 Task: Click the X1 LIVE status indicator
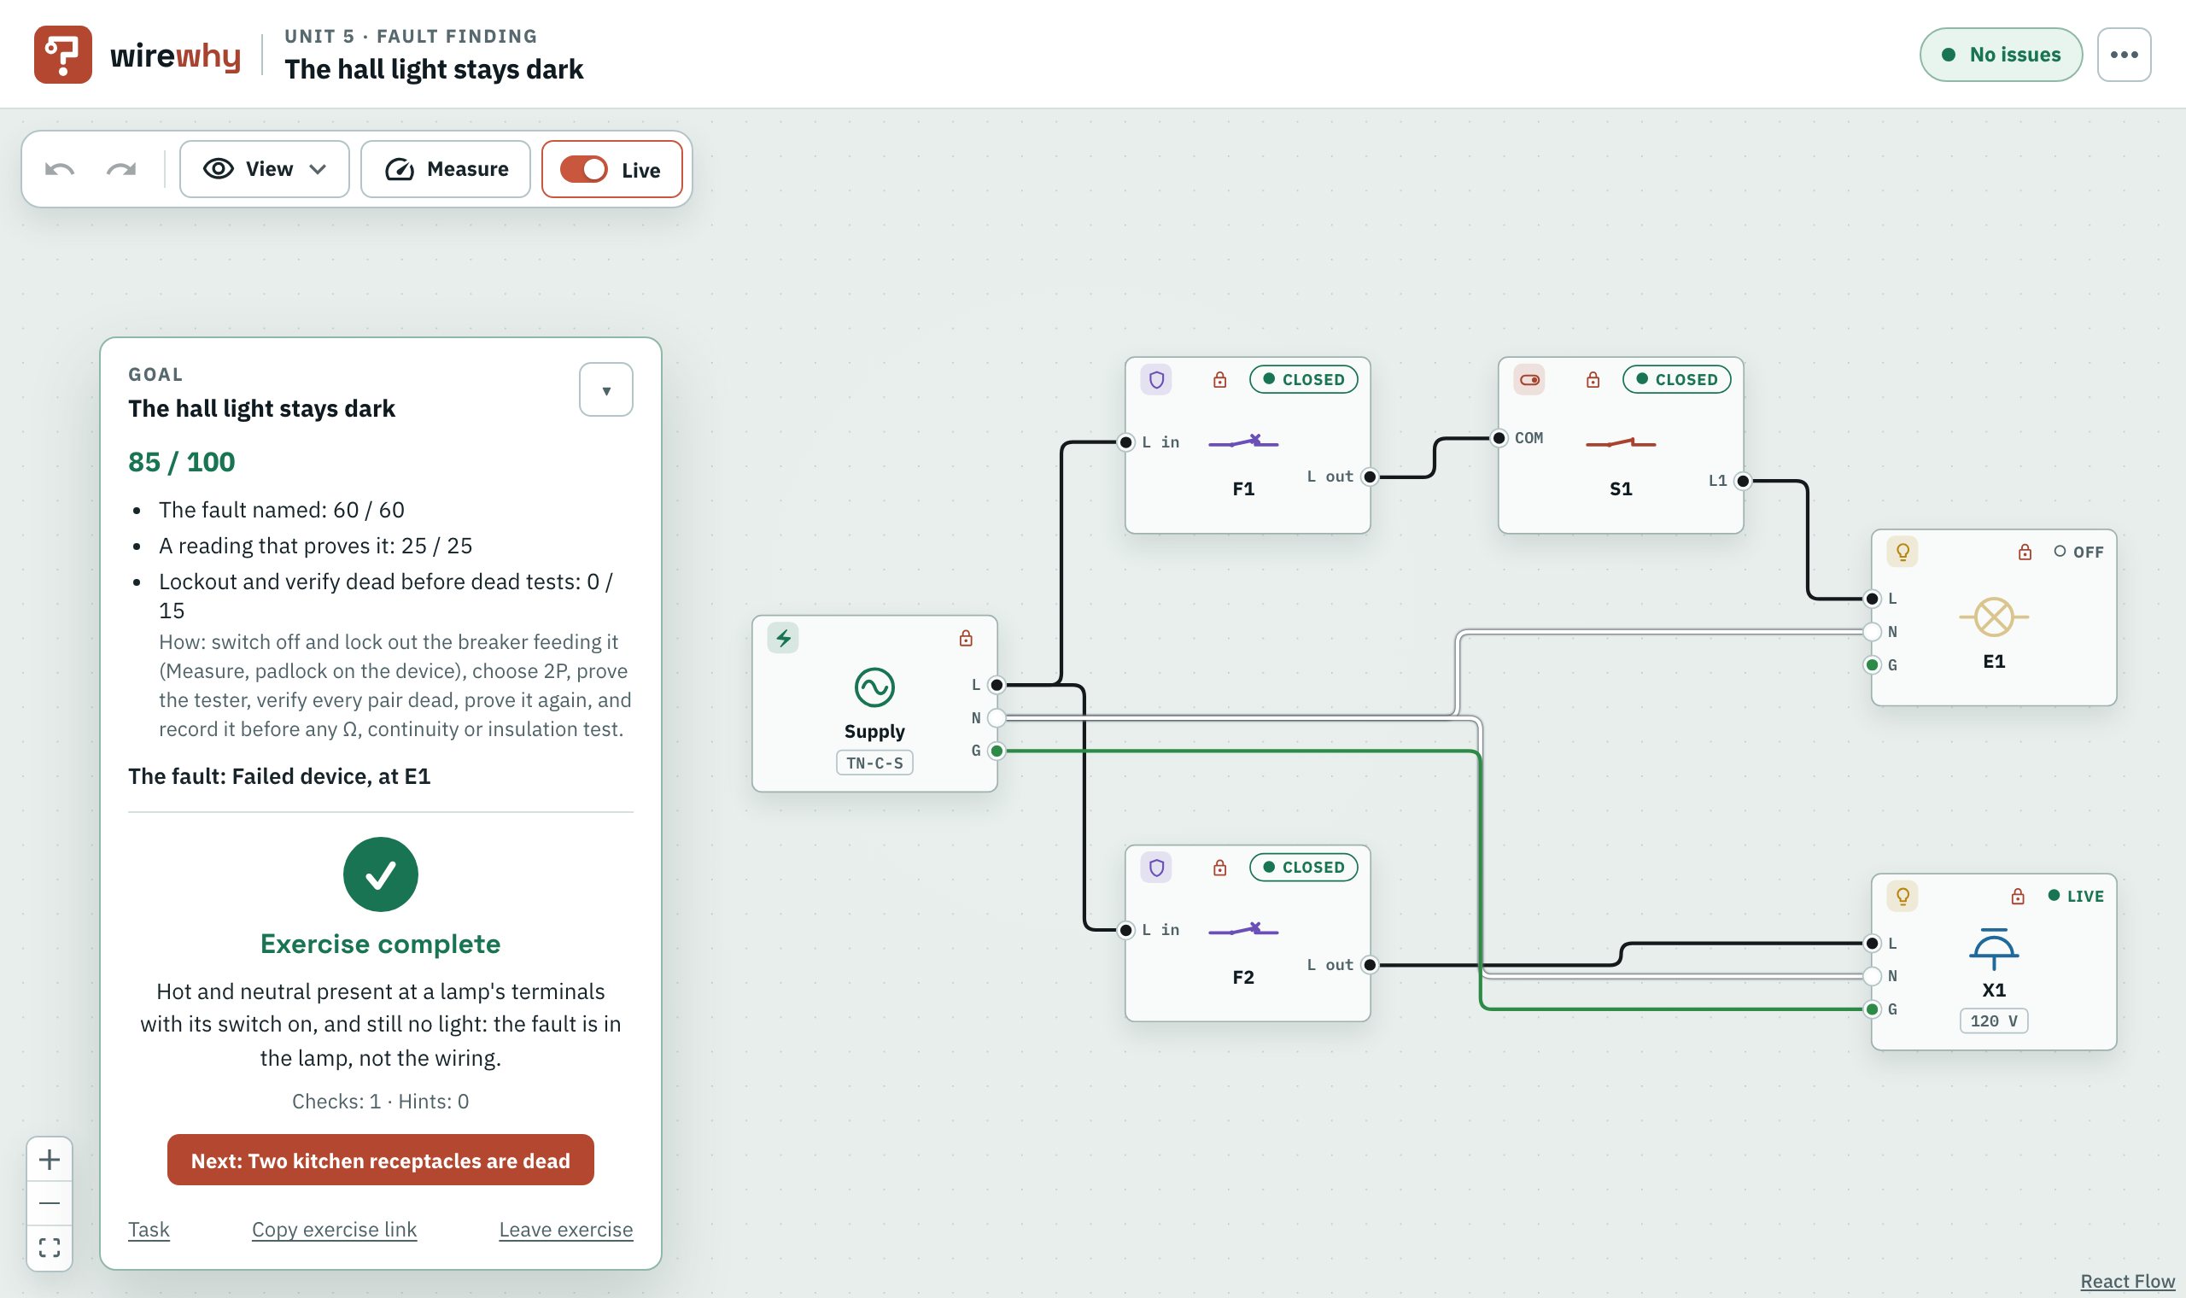(x=2077, y=897)
